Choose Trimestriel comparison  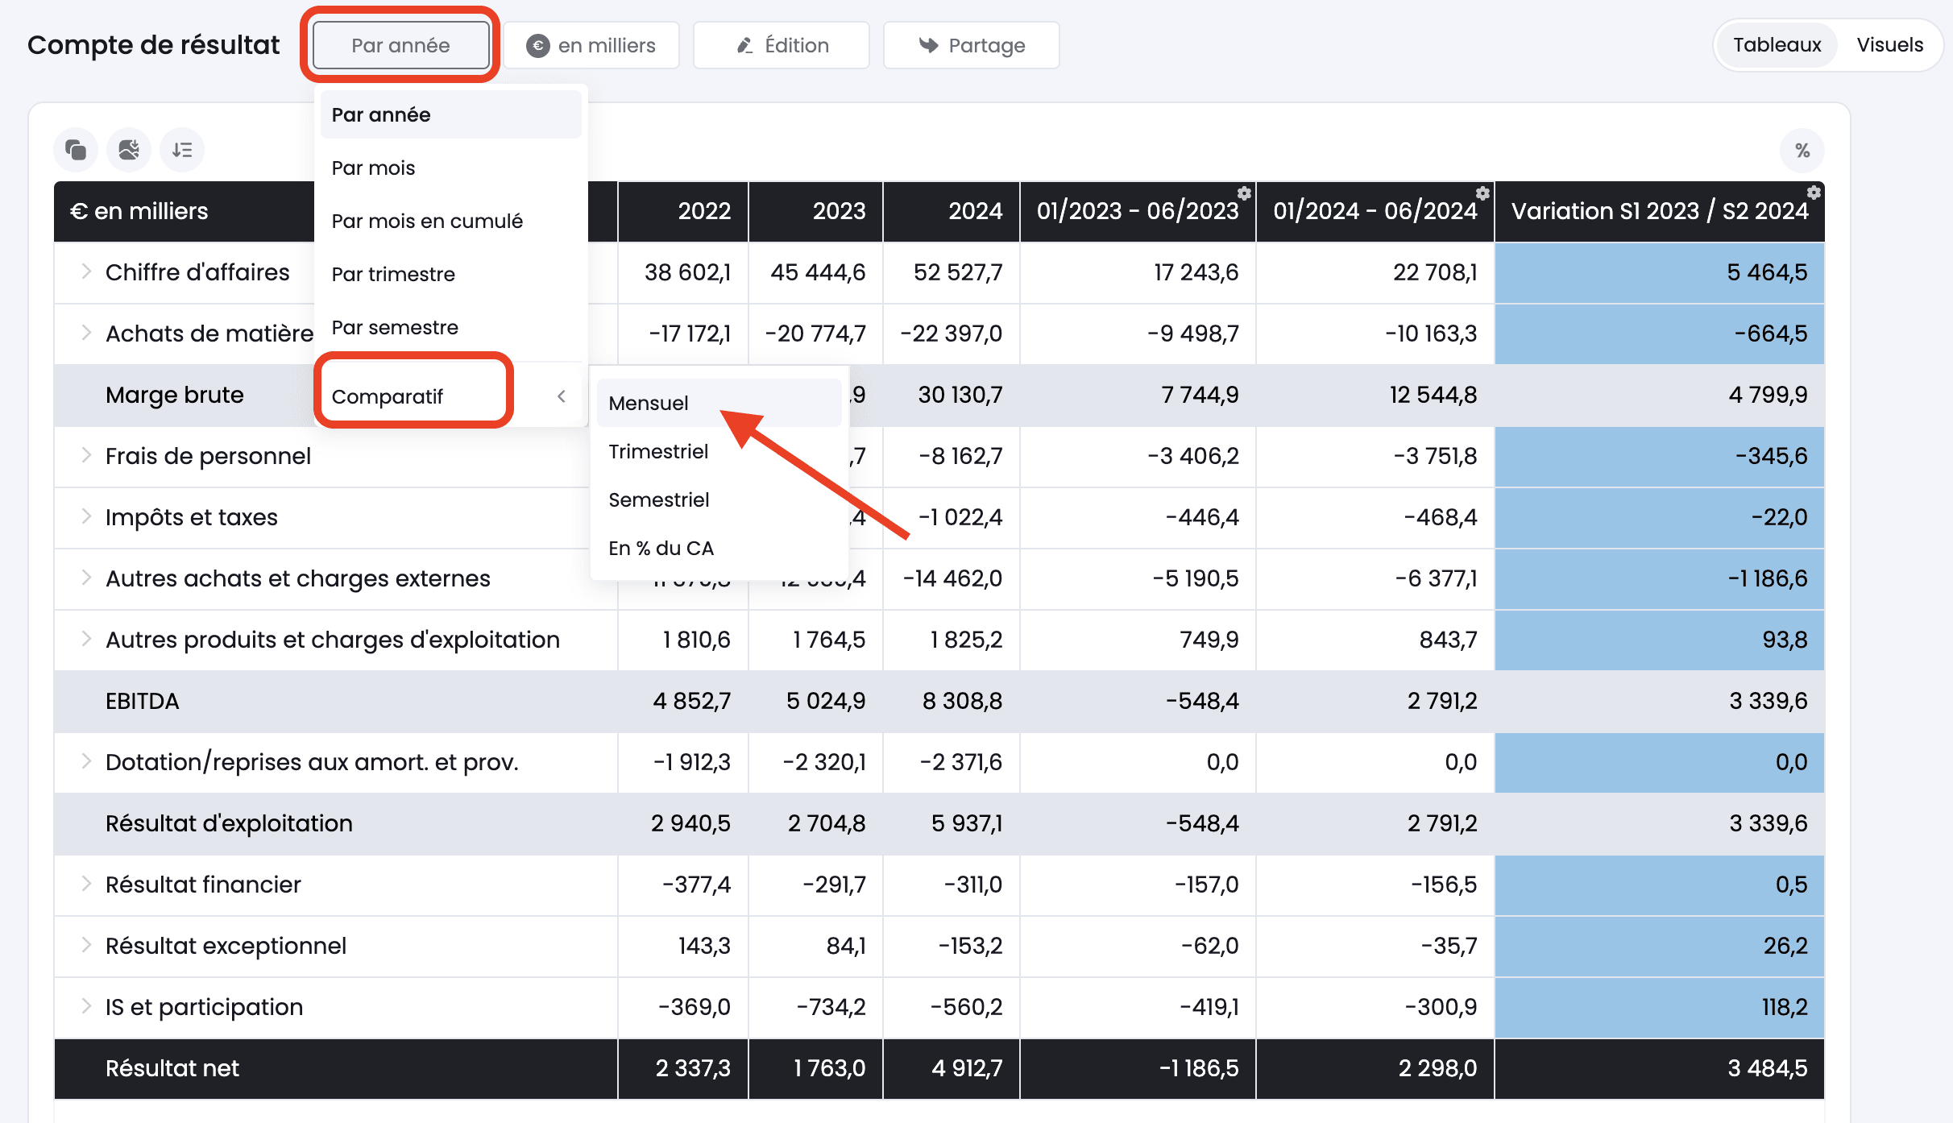719,451
